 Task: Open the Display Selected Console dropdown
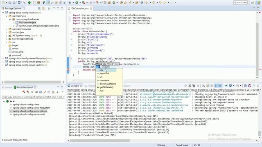(234, 86)
